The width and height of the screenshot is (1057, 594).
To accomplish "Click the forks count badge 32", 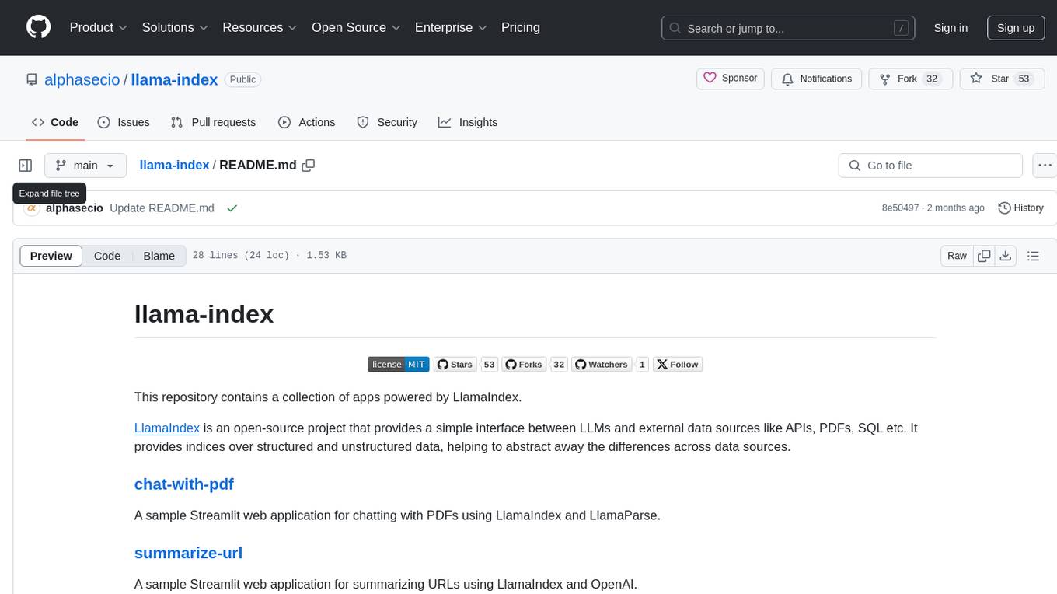I will (559, 364).
